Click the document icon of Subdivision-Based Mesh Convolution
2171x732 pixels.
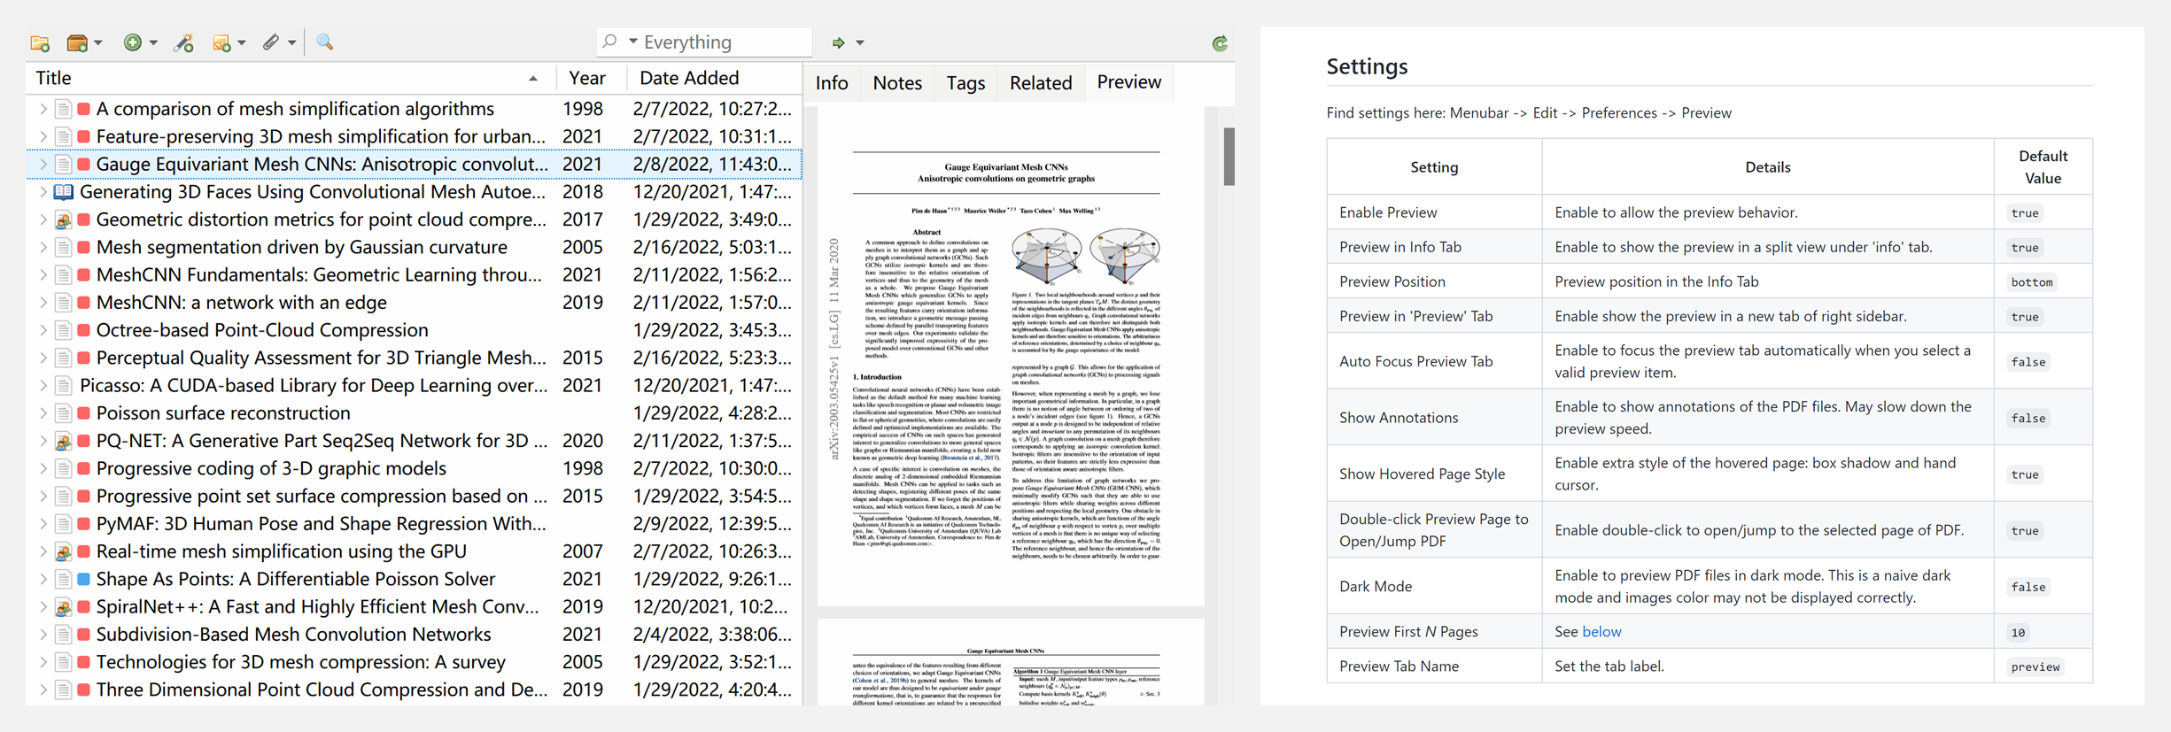pos(63,635)
